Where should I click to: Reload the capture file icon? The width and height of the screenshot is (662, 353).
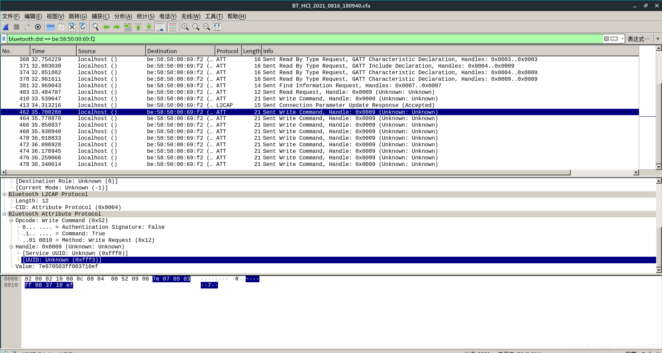pyautogui.click(x=83, y=27)
